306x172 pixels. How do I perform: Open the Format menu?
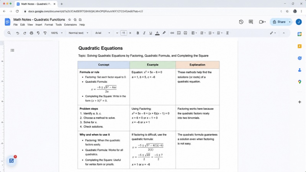[x=49, y=25]
